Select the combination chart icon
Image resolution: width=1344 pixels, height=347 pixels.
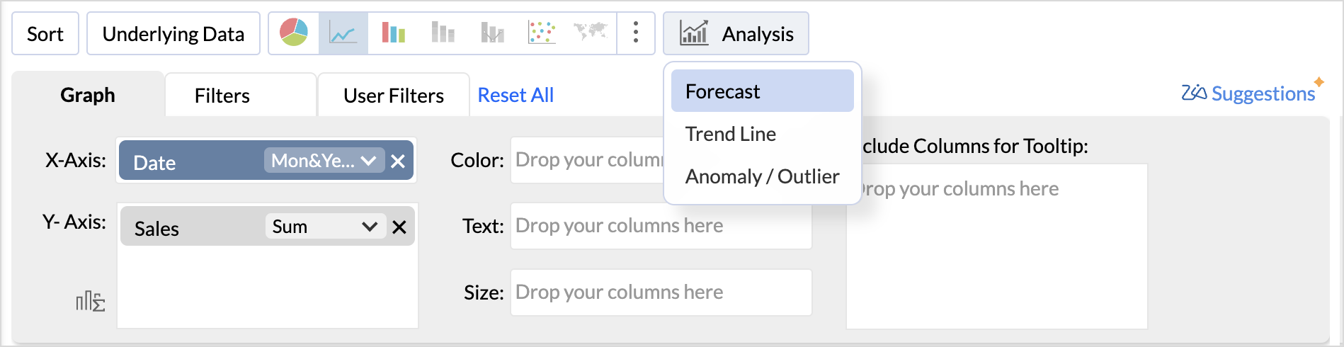[492, 33]
